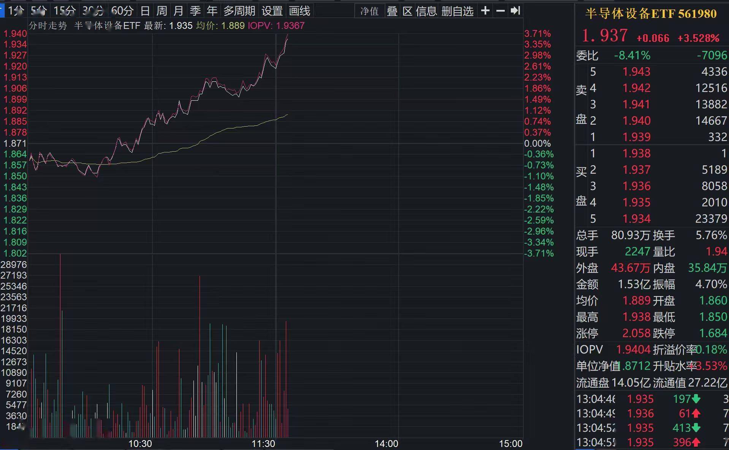Click the green down arrow at 13:04:46

[x=696, y=399]
